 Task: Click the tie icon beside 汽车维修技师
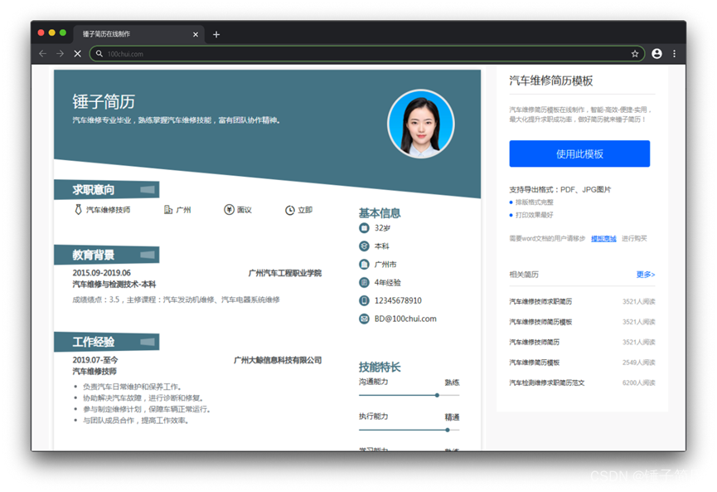tap(78, 210)
